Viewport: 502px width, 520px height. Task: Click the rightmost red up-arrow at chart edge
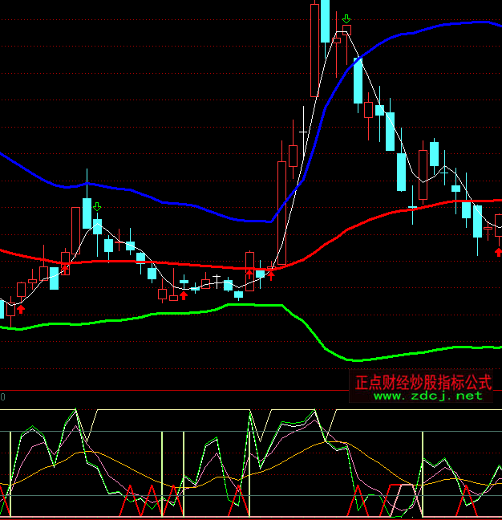(498, 252)
